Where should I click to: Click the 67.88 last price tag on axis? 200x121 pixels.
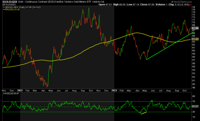click(195, 28)
